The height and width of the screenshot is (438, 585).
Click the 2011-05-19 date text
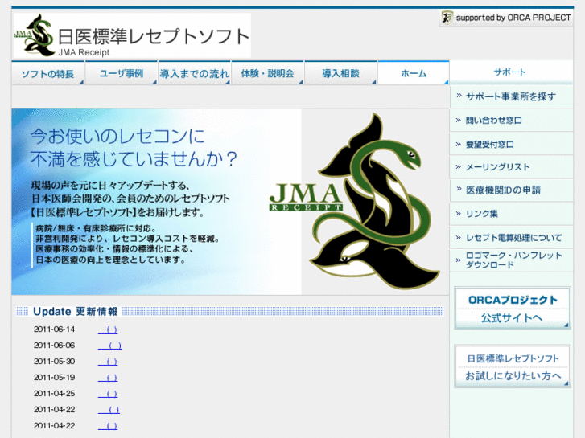click(x=54, y=378)
